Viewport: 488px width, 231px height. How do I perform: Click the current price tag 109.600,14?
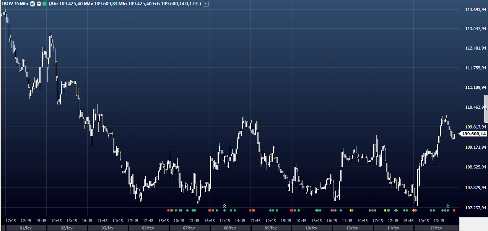click(473, 134)
